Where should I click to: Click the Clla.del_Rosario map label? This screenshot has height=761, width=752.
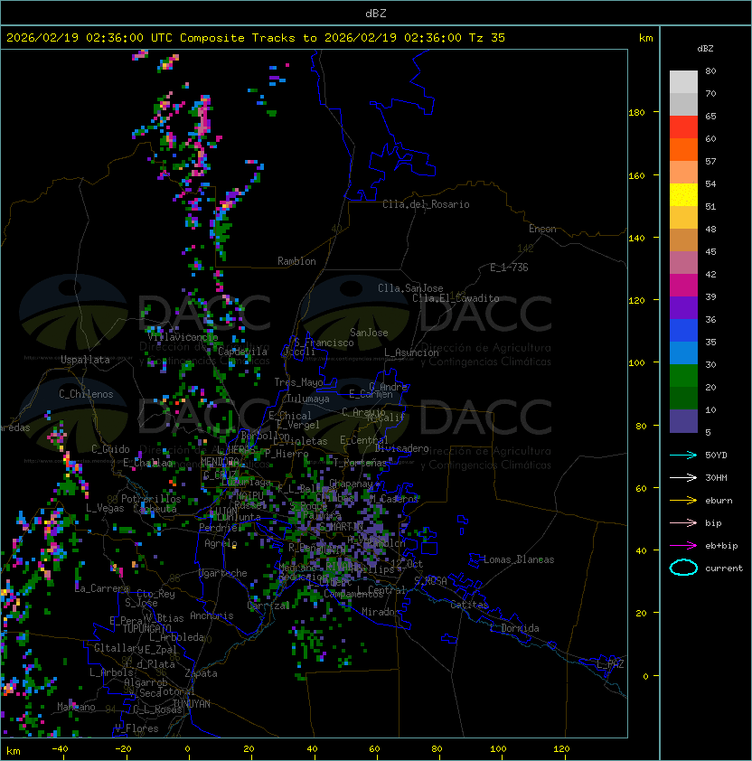[x=426, y=204]
